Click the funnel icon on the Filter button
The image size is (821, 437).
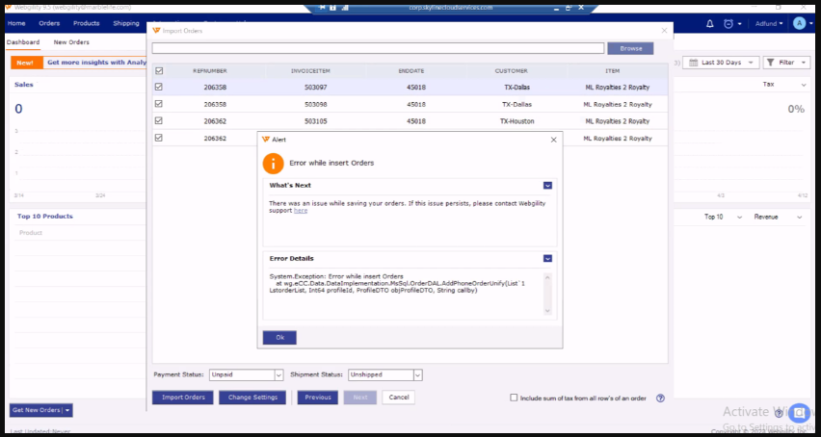[x=772, y=63]
